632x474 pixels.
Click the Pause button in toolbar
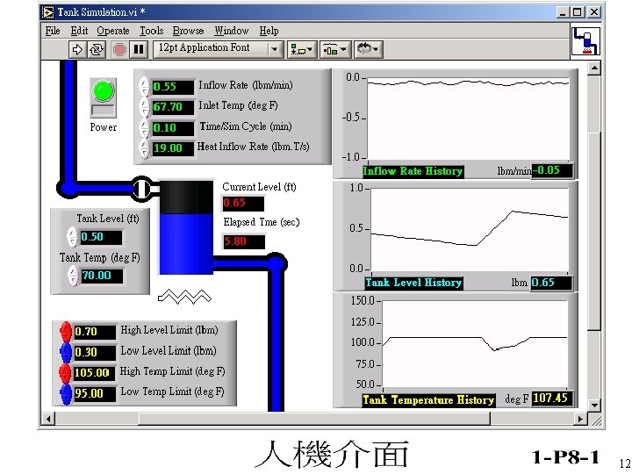pos(139,49)
